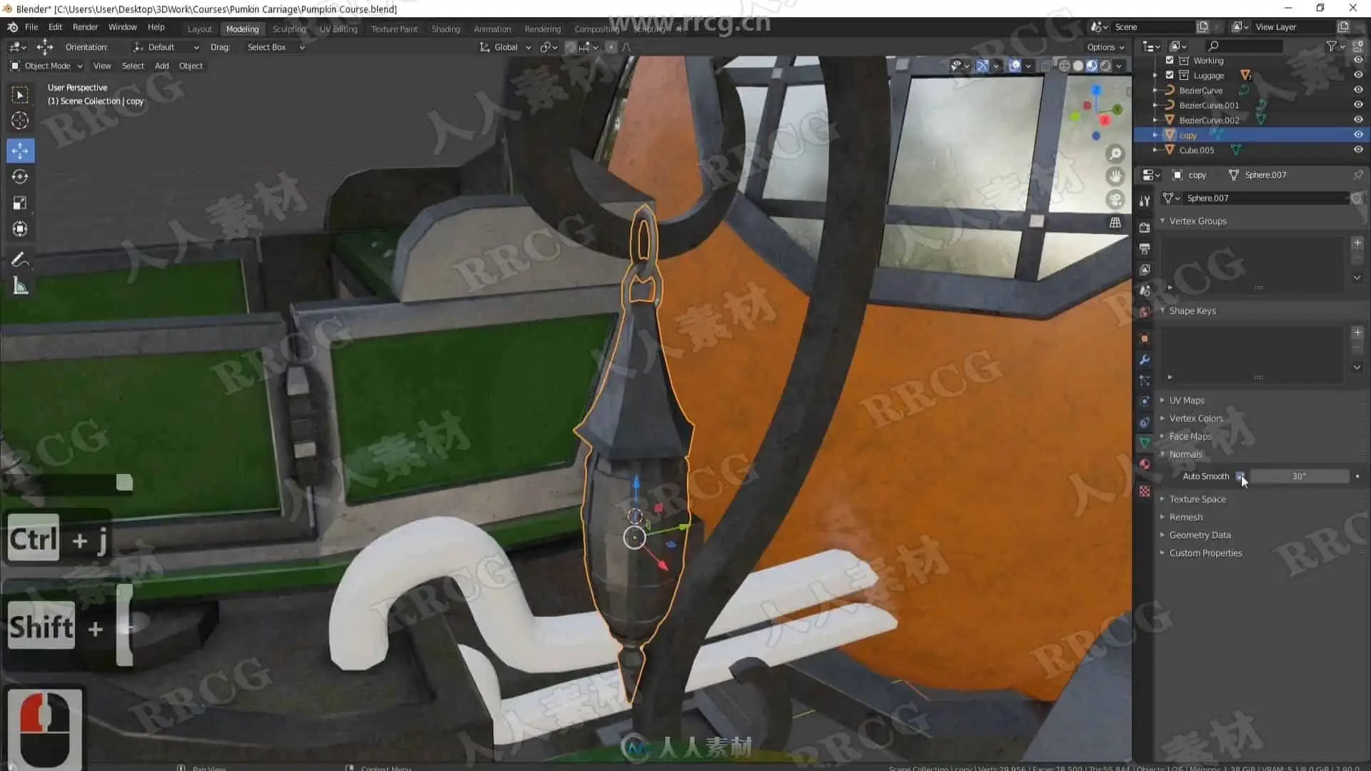Hide the Cube.005 object in outliner

coord(1358,150)
